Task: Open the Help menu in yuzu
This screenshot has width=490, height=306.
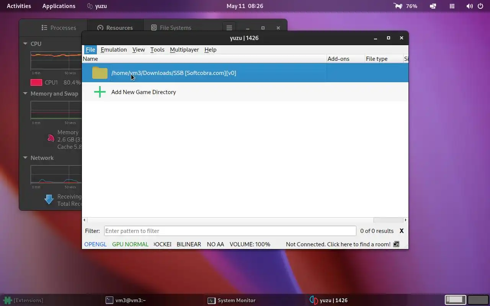Action: pos(210,49)
